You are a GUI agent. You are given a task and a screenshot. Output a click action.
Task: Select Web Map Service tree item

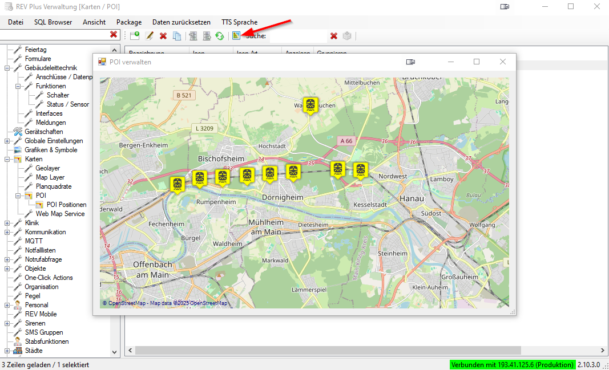tap(60, 214)
